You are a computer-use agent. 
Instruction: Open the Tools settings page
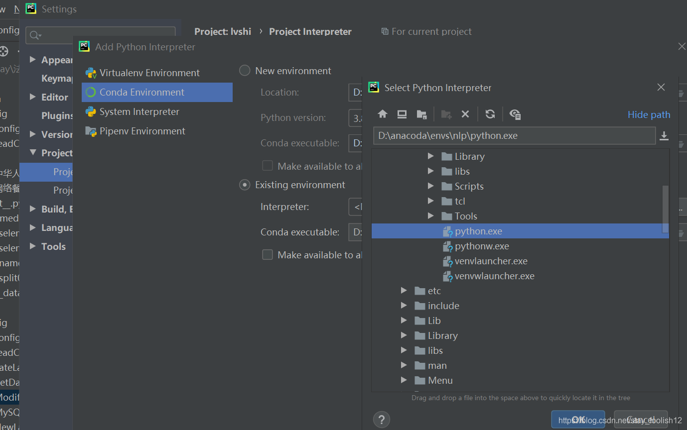[53, 246]
